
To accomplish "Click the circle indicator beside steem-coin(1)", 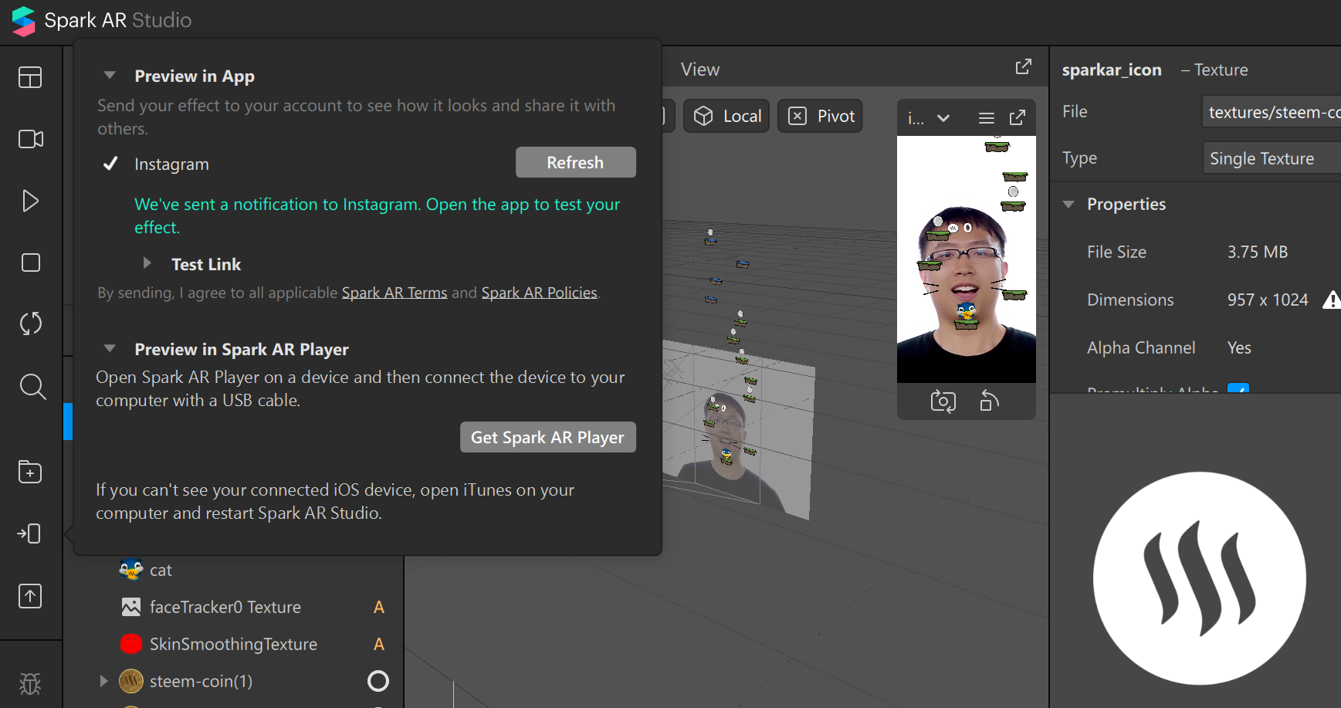I will pyautogui.click(x=378, y=681).
